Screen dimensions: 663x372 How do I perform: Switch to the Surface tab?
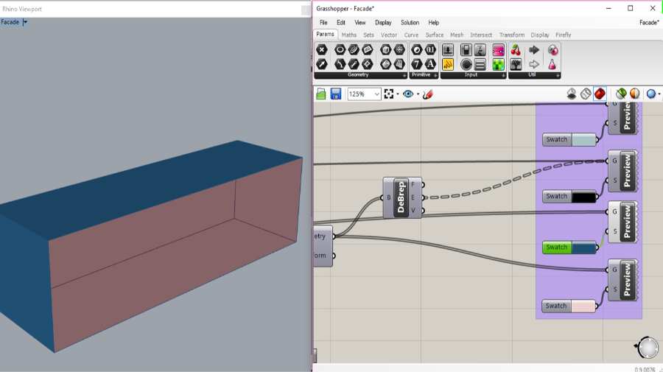click(x=434, y=35)
